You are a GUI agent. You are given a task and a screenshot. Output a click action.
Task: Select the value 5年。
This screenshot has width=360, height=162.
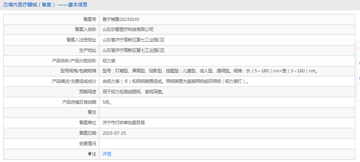(107, 103)
